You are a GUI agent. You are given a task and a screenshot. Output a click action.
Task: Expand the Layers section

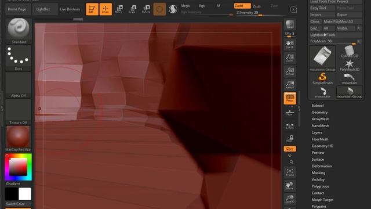tap(317, 132)
